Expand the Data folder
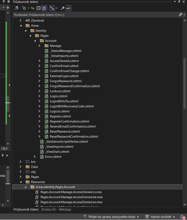This screenshot has width=187, height=220. point(21,167)
